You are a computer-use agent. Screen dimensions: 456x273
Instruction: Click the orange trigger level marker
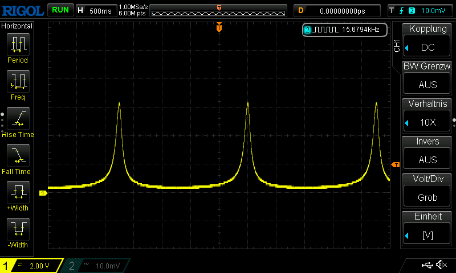pos(395,165)
